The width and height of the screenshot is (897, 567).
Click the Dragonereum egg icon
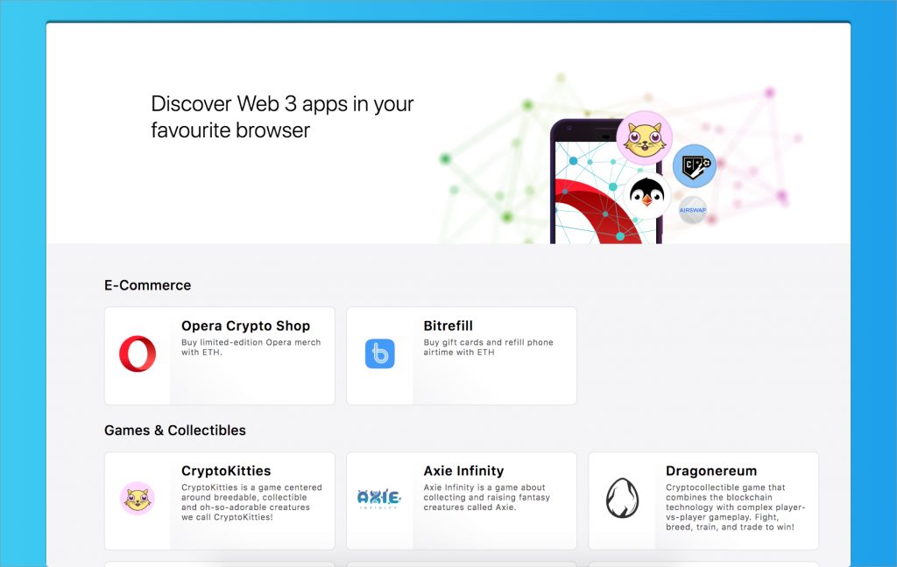(622, 499)
